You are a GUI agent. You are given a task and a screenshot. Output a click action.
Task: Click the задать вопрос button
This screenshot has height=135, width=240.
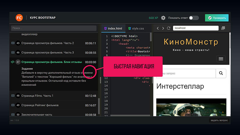coord(219,121)
